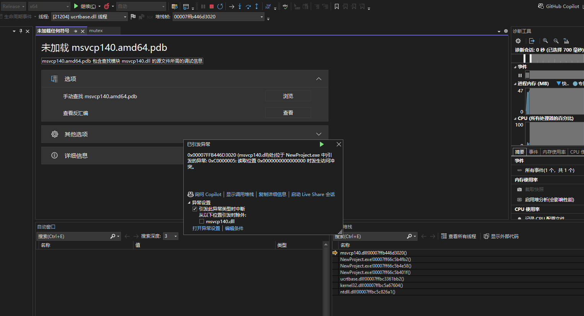Collapse the '异常设置' disclosure triangle
This screenshot has width=584, height=316.
point(189,203)
